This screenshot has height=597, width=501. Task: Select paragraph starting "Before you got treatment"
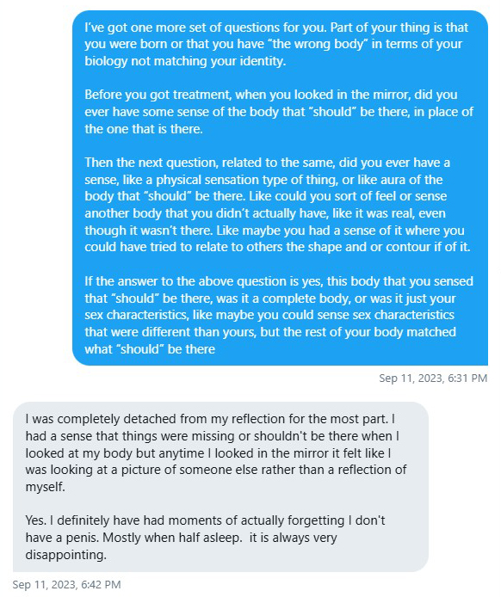[x=279, y=112]
